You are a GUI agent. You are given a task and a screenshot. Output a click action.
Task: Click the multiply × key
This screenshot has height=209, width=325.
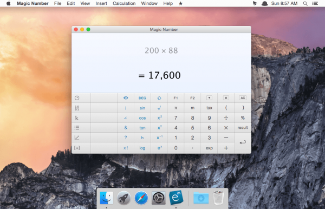(x=226, y=128)
